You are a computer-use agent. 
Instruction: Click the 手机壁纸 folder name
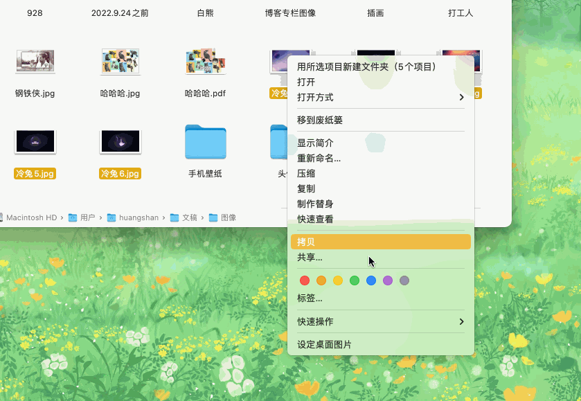(205, 173)
